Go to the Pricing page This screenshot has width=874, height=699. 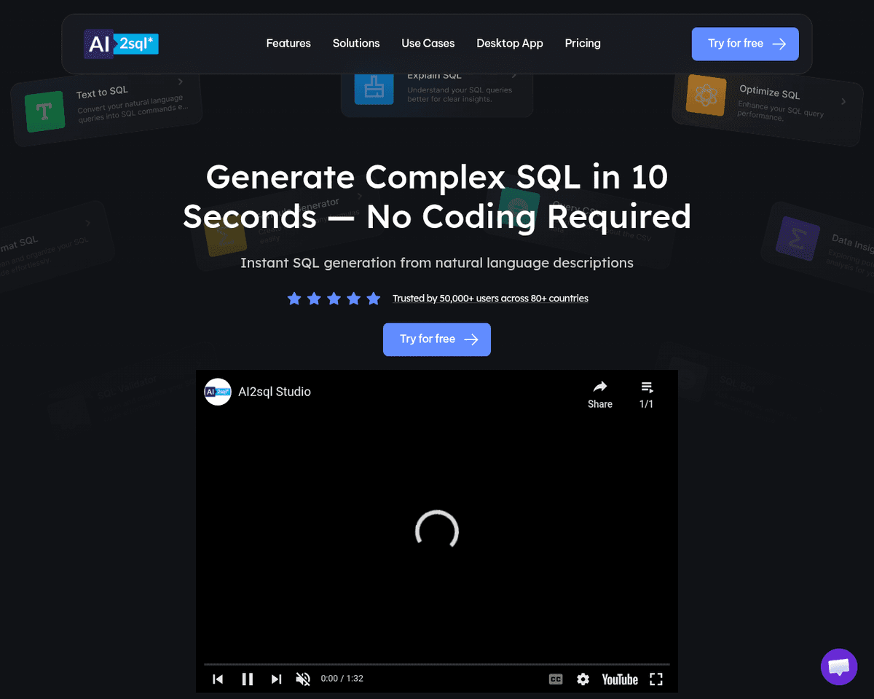583,44
